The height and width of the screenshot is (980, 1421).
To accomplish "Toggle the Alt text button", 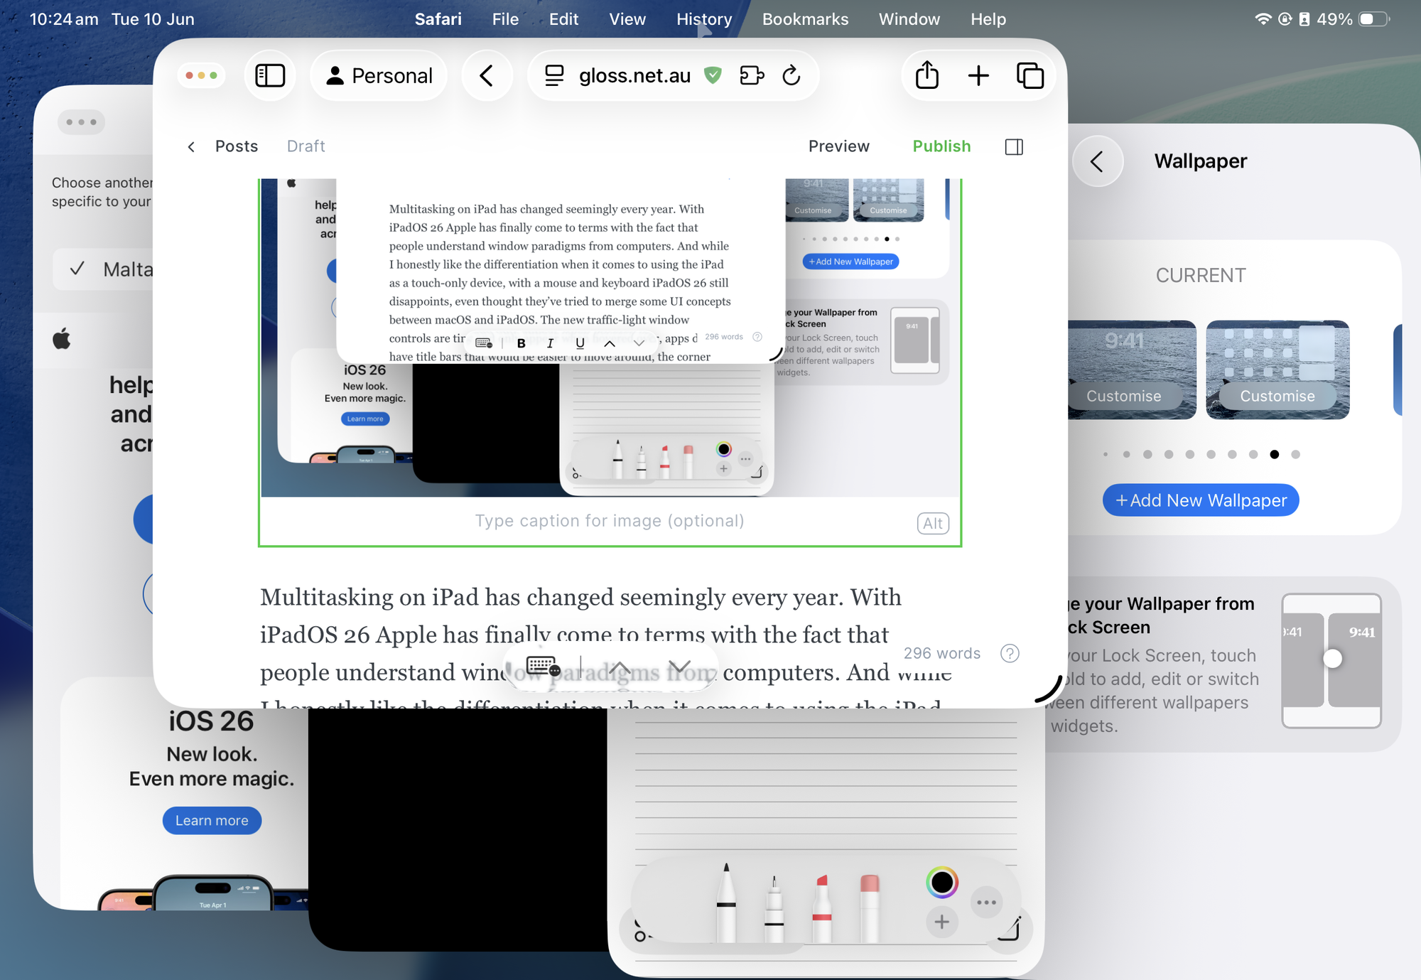I will [933, 524].
